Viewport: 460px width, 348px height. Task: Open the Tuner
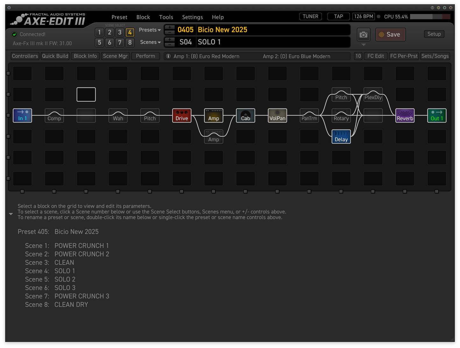click(310, 16)
